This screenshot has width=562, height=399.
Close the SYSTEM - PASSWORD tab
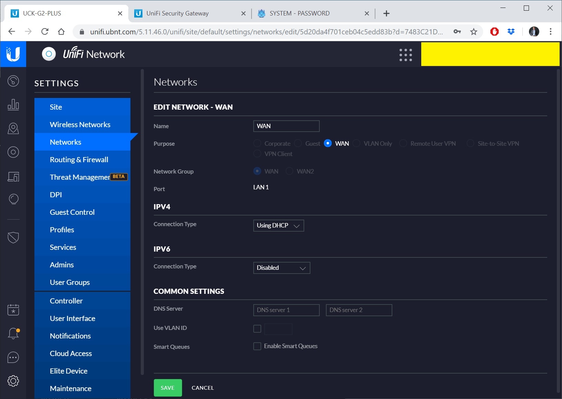[367, 13]
